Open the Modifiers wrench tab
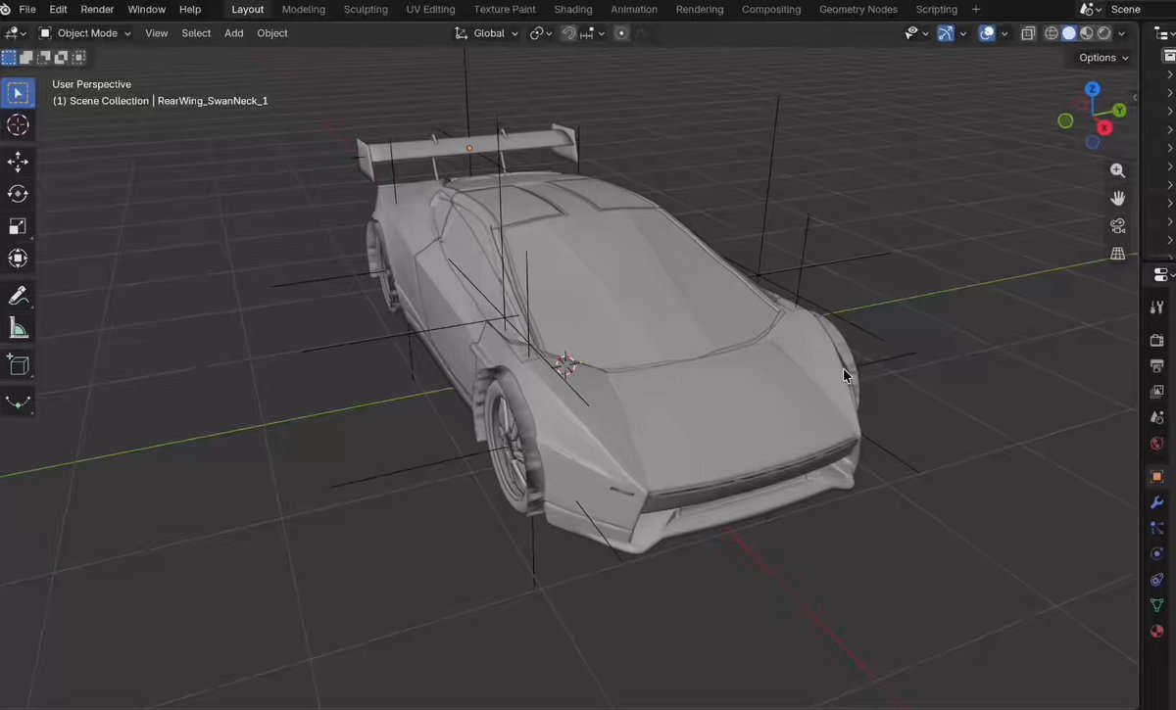Viewport: 1176px width, 710px height. click(1157, 502)
